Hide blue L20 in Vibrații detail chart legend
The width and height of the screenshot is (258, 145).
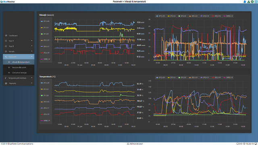pyautogui.click(x=160, y=16)
